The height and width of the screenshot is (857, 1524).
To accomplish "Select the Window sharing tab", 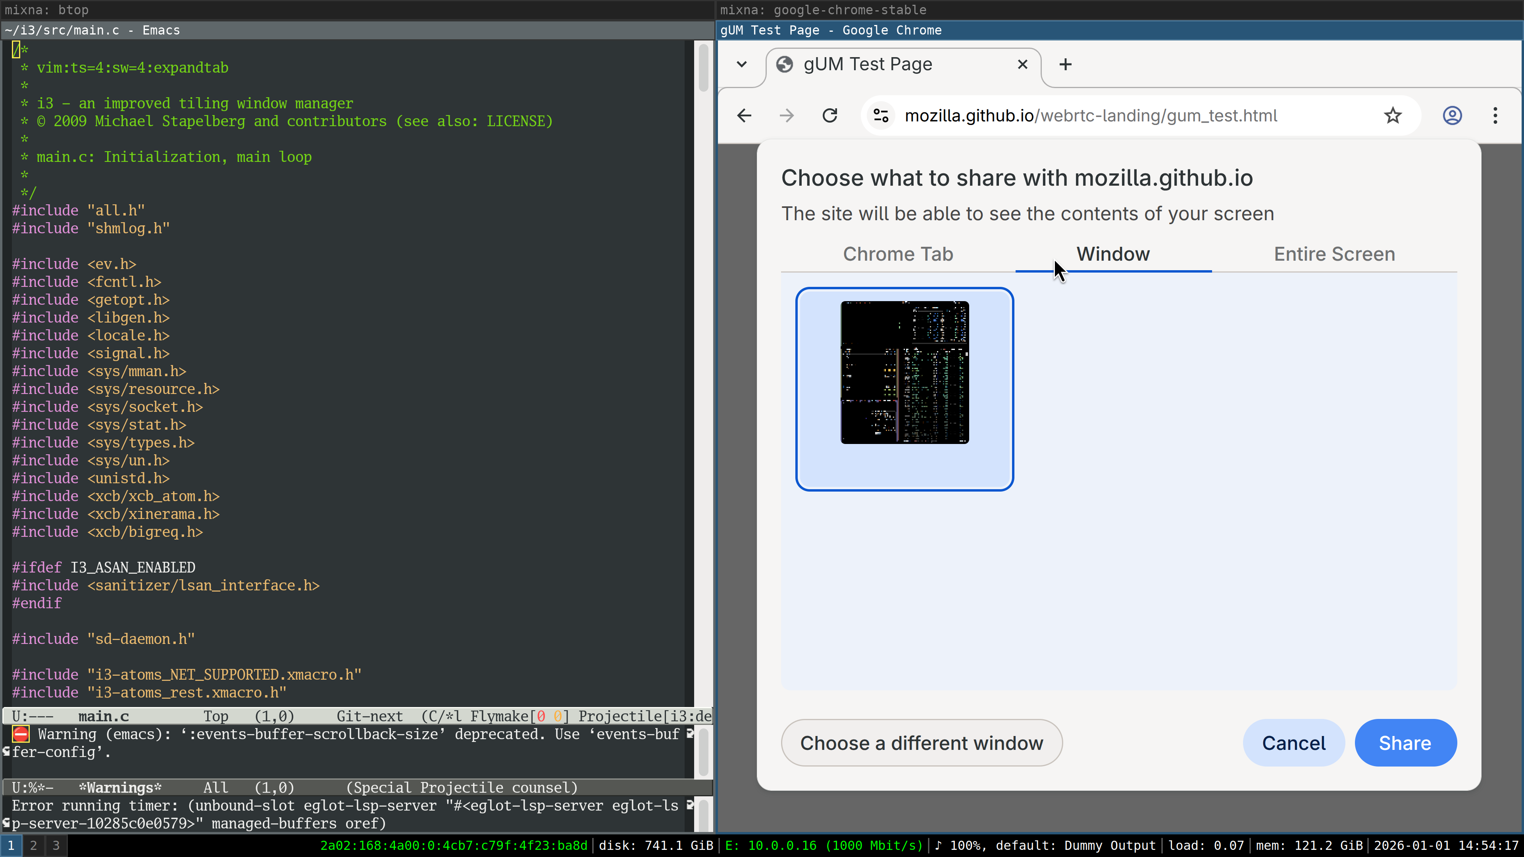I will 1113,254.
